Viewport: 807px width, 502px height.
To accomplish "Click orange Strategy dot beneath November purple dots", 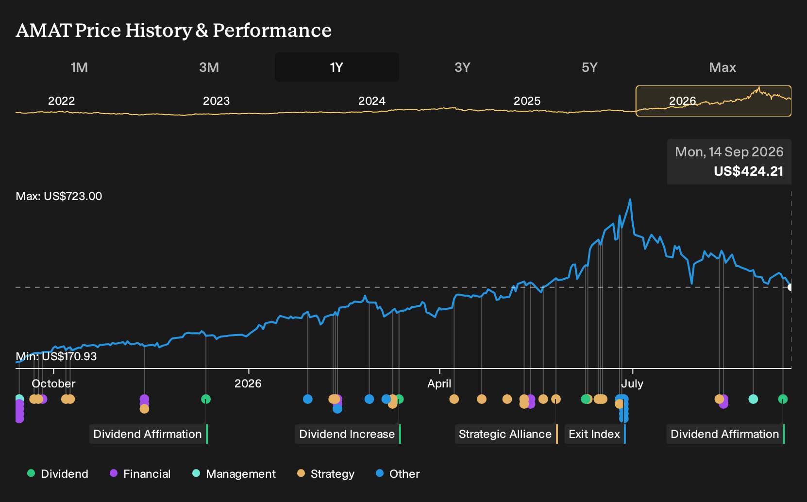I will pyautogui.click(x=144, y=409).
